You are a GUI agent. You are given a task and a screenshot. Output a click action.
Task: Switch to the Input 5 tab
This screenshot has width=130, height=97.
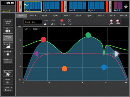coord(67,16)
